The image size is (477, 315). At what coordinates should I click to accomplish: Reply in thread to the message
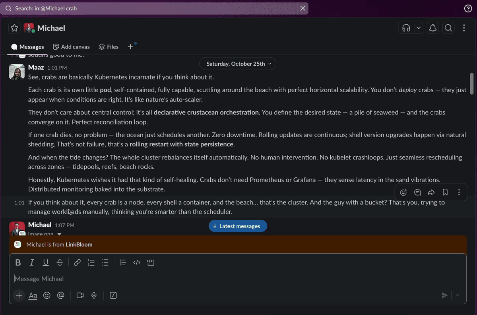417,192
